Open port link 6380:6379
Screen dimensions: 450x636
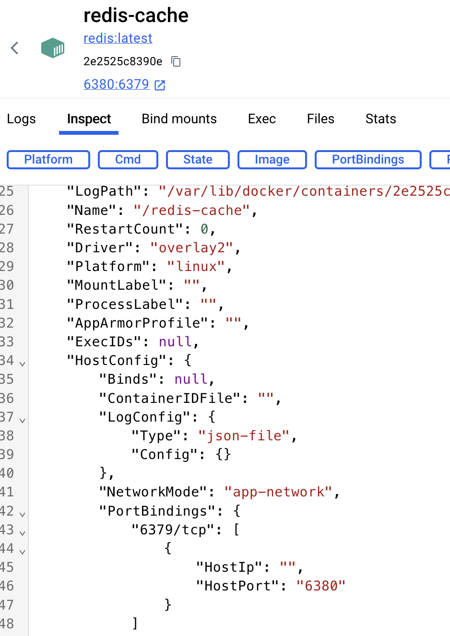117,84
